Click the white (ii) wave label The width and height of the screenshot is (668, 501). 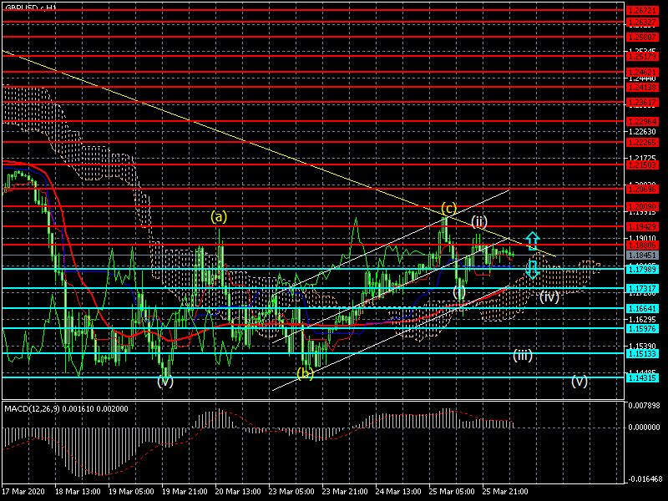(479, 221)
